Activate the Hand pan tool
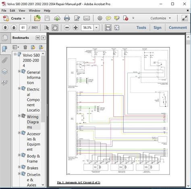Image resolution: width=191 pixels, height=189 pixels. 55,28
